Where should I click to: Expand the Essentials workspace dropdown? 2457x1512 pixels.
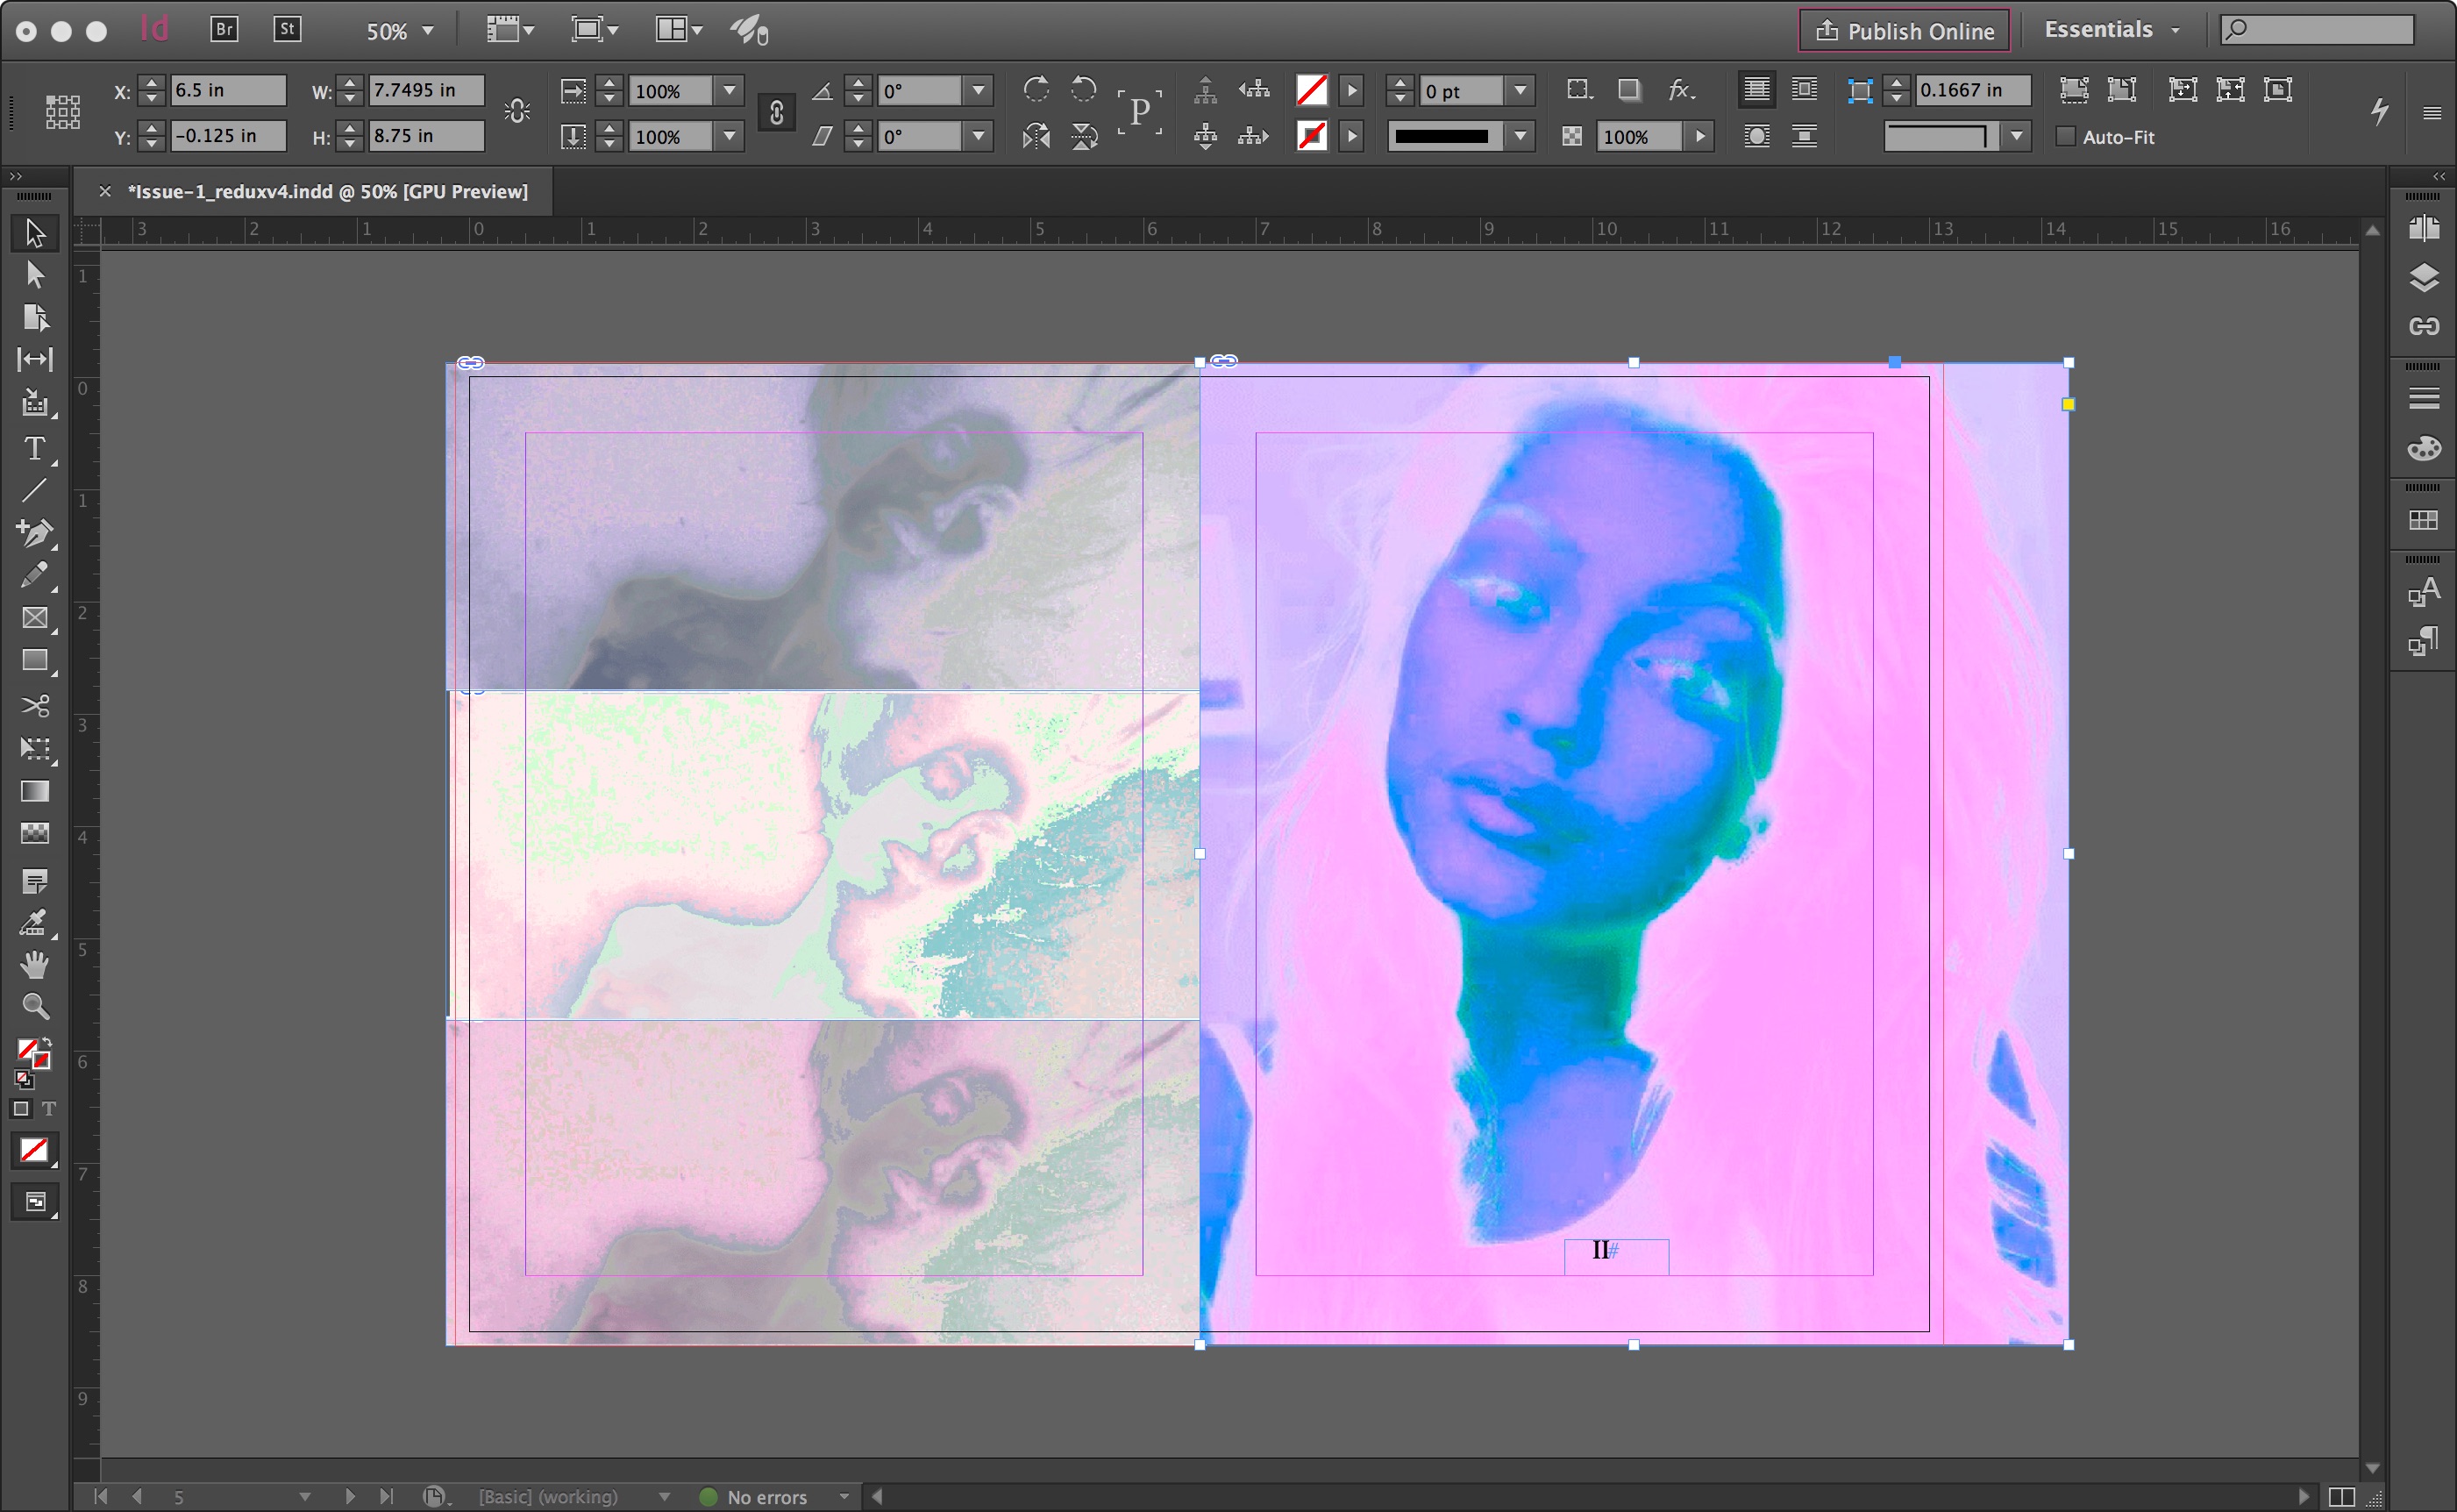[2176, 30]
